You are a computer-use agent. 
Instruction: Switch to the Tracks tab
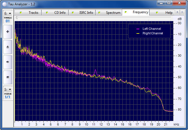click(x=30, y=13)
